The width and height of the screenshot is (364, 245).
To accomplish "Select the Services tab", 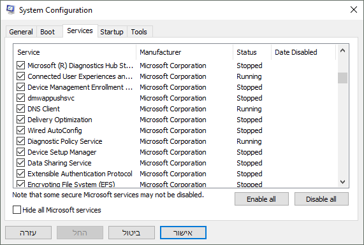I will click(x=80, y=31).
